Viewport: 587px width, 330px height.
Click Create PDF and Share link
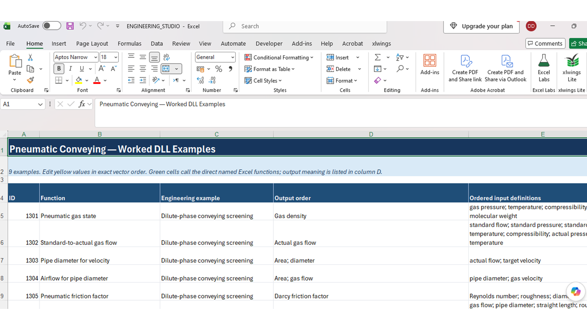tap(465, 68)
